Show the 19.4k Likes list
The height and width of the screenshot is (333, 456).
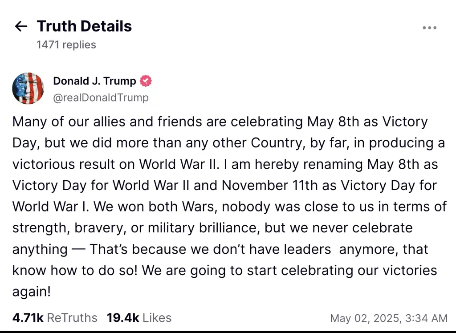tap(139, 317)
